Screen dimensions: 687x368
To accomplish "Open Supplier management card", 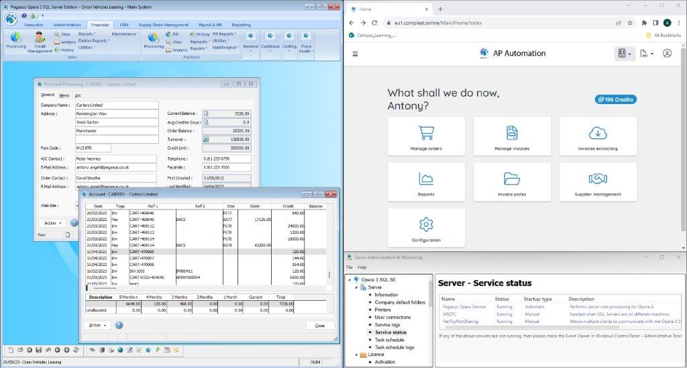I will point(598,182).
